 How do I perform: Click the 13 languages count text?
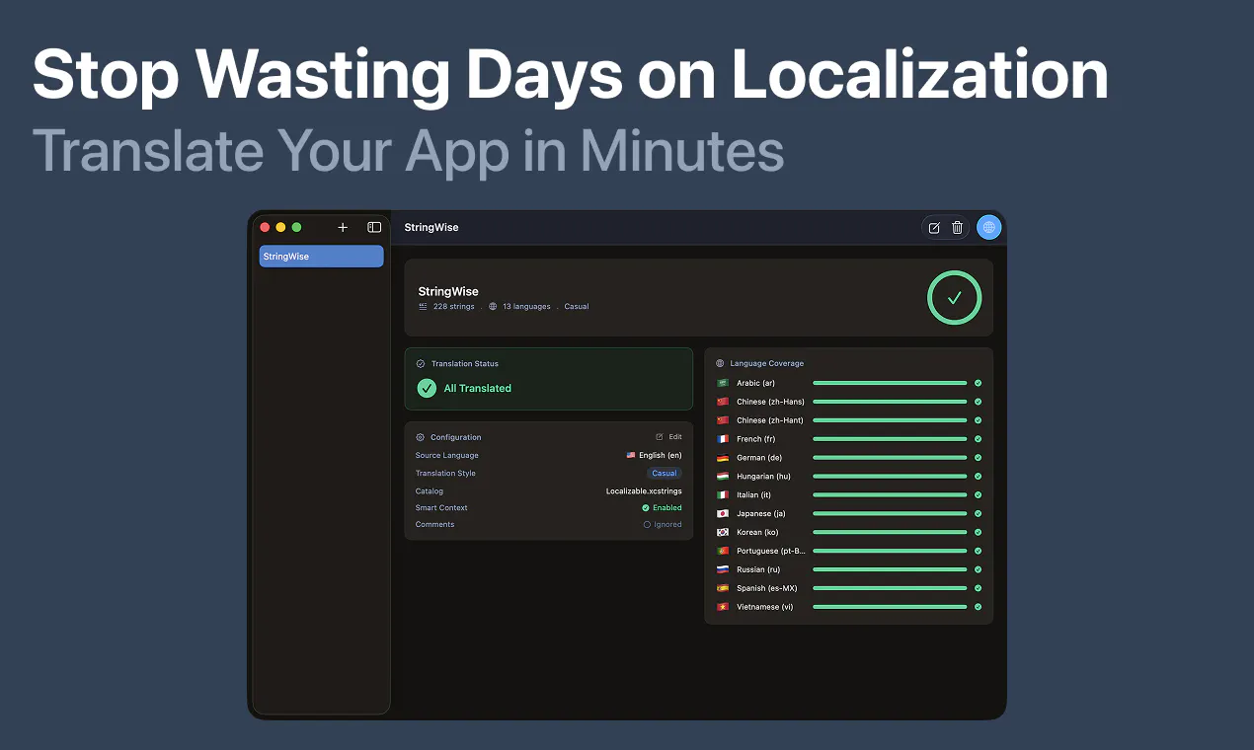[526, 307]
